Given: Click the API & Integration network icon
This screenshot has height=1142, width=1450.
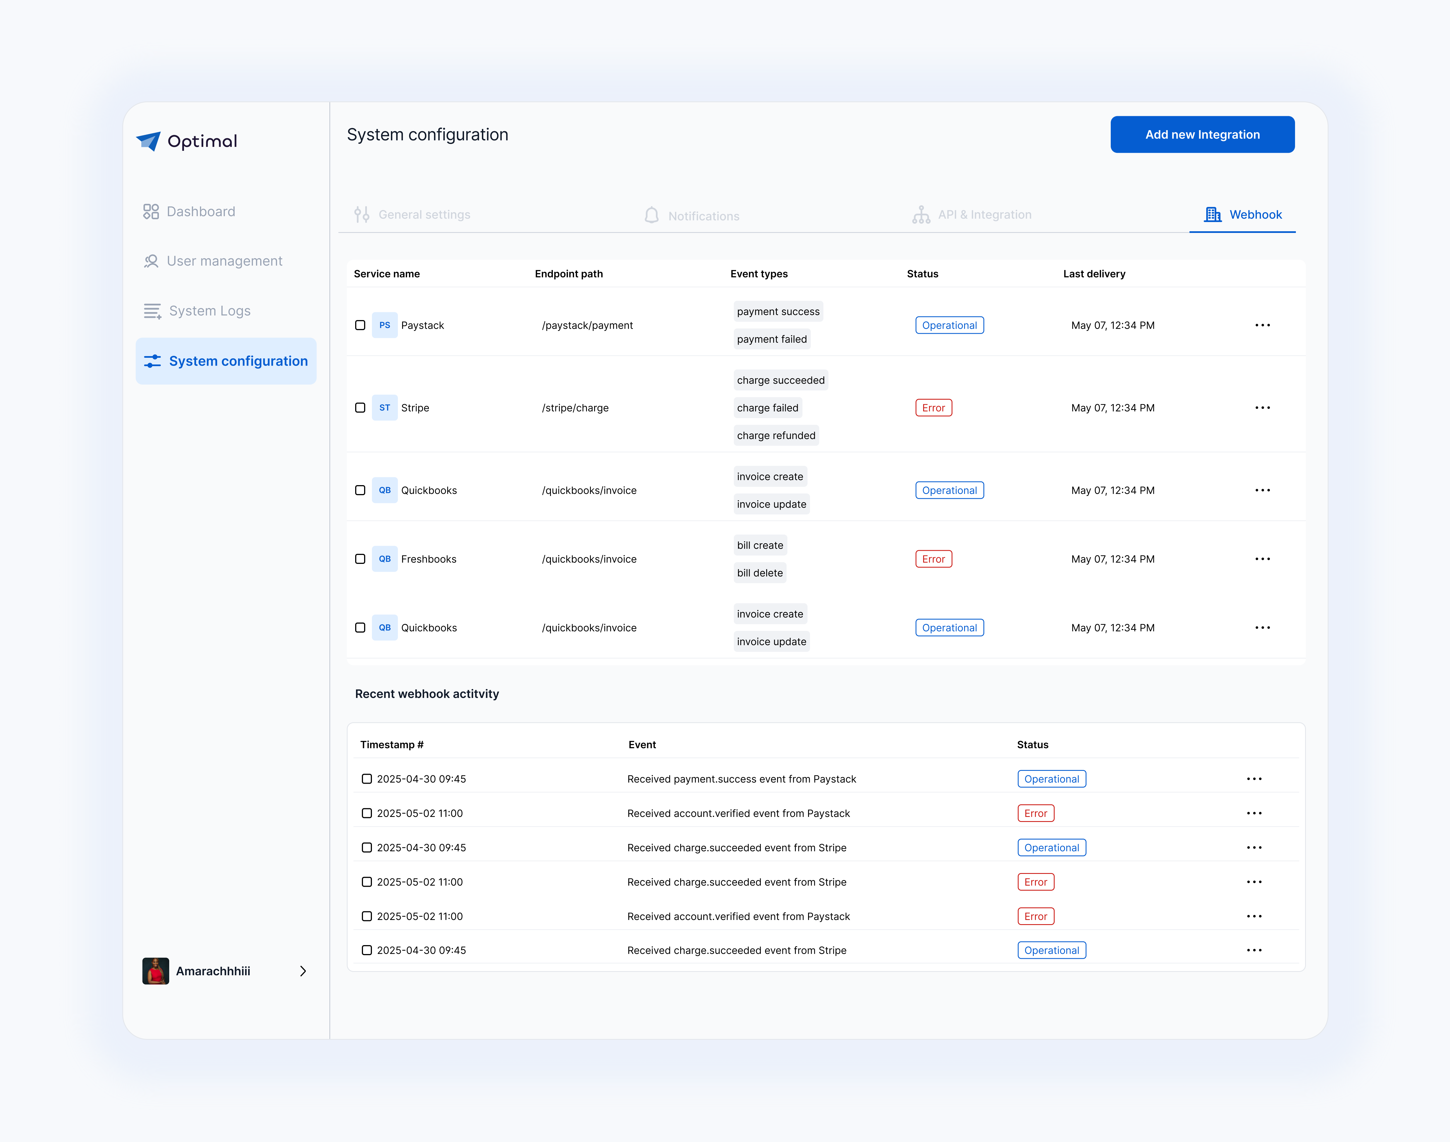Looking at the screenshot, I should 921,214.
